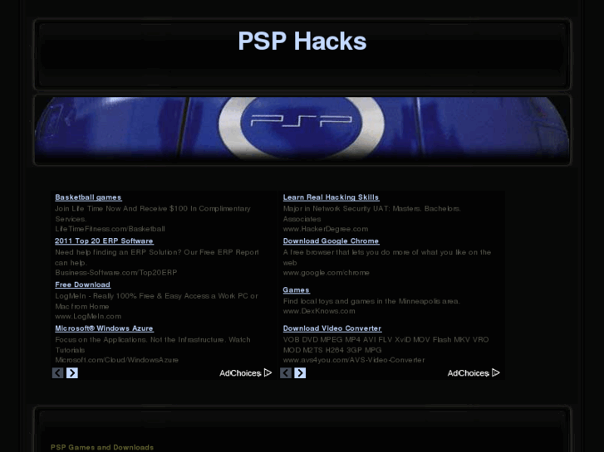Viewport: 604px width, 452px height.
Task: Click the 'Major in Network Security' ad description
Action: 372,213
